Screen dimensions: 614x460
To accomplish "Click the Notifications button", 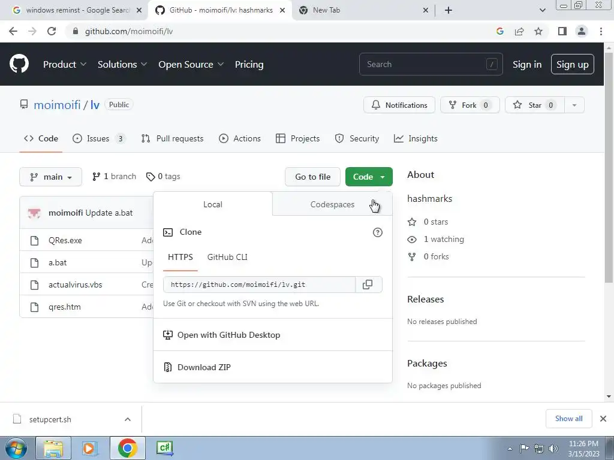I will 399,105.
